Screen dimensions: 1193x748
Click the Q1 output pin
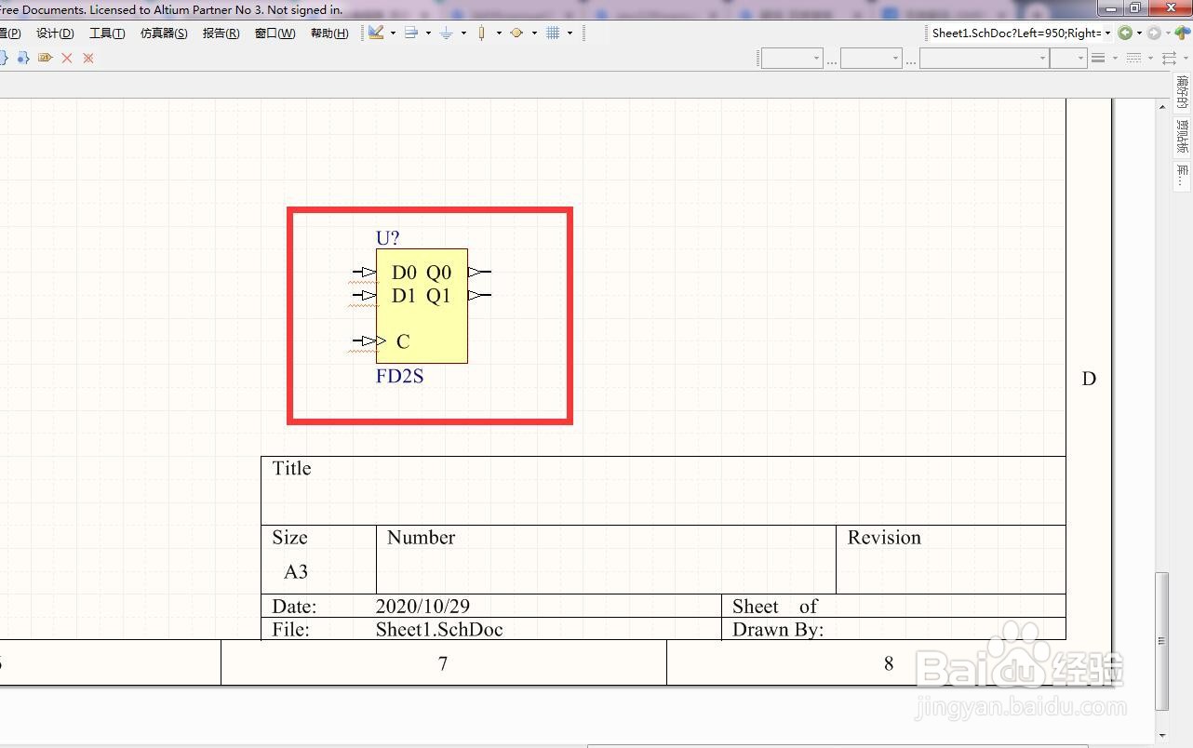click(479, 296)
